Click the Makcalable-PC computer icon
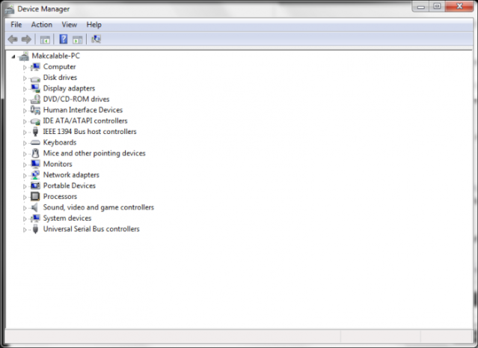This screenshot has height=348, width=478. click(x=24, y=56)
